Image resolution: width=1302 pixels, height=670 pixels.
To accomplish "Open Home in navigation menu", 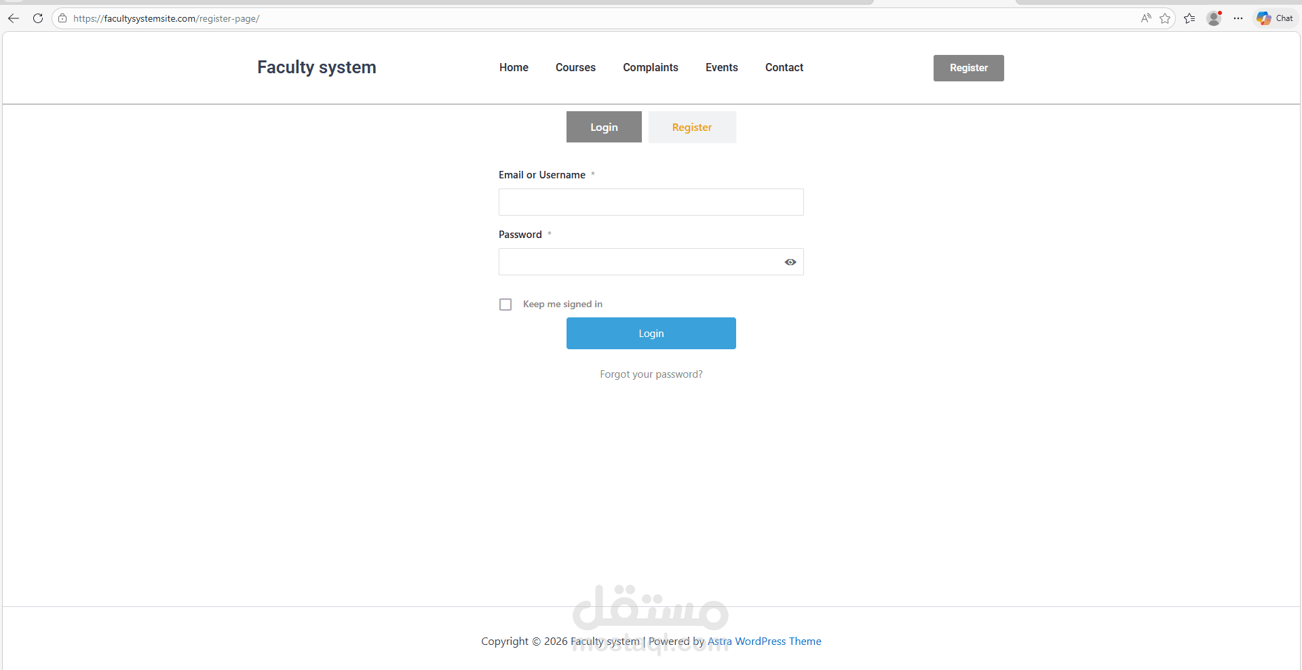I will 514,68.
